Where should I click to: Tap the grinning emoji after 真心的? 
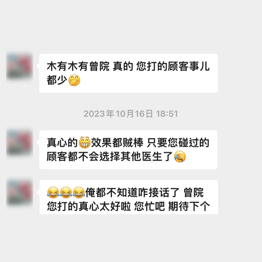pos(84,143)
